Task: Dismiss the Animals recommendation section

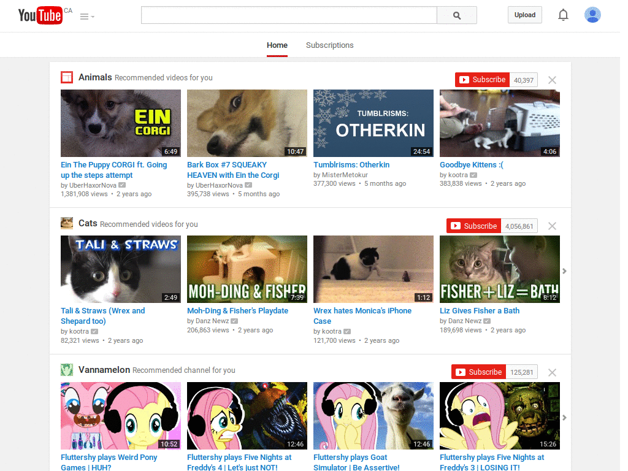Action: (552, 80)
